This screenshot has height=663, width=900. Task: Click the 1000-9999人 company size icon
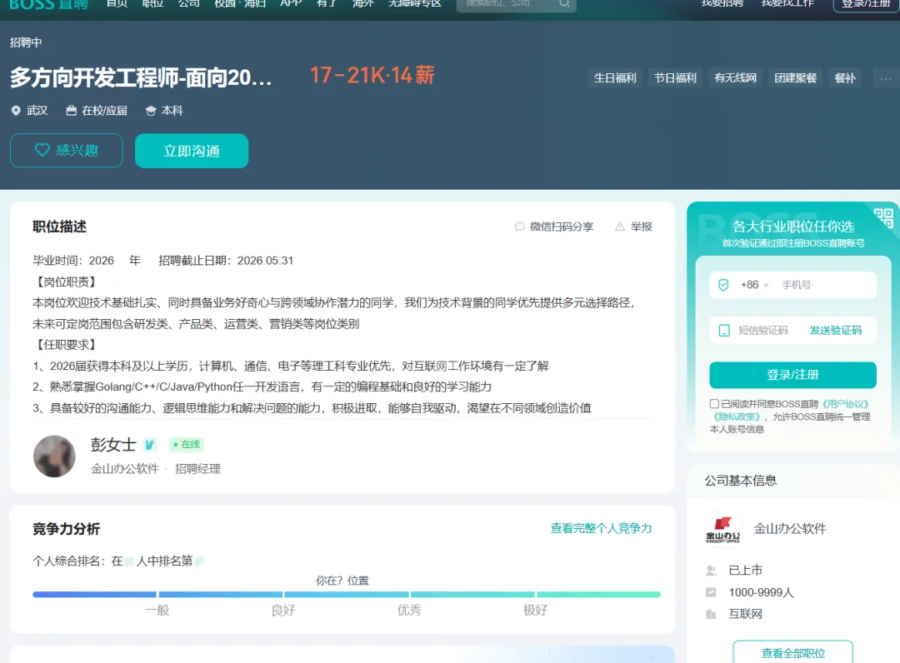pyautogui.click(x=711, y=592)
